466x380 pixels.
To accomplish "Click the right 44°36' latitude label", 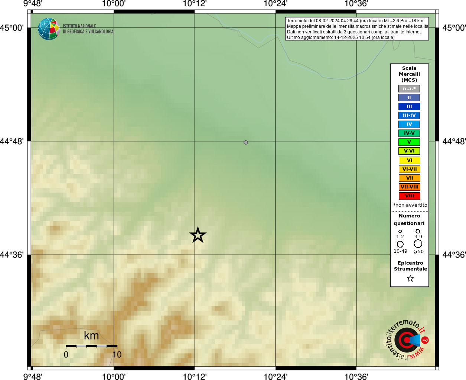I will [454, 255].
